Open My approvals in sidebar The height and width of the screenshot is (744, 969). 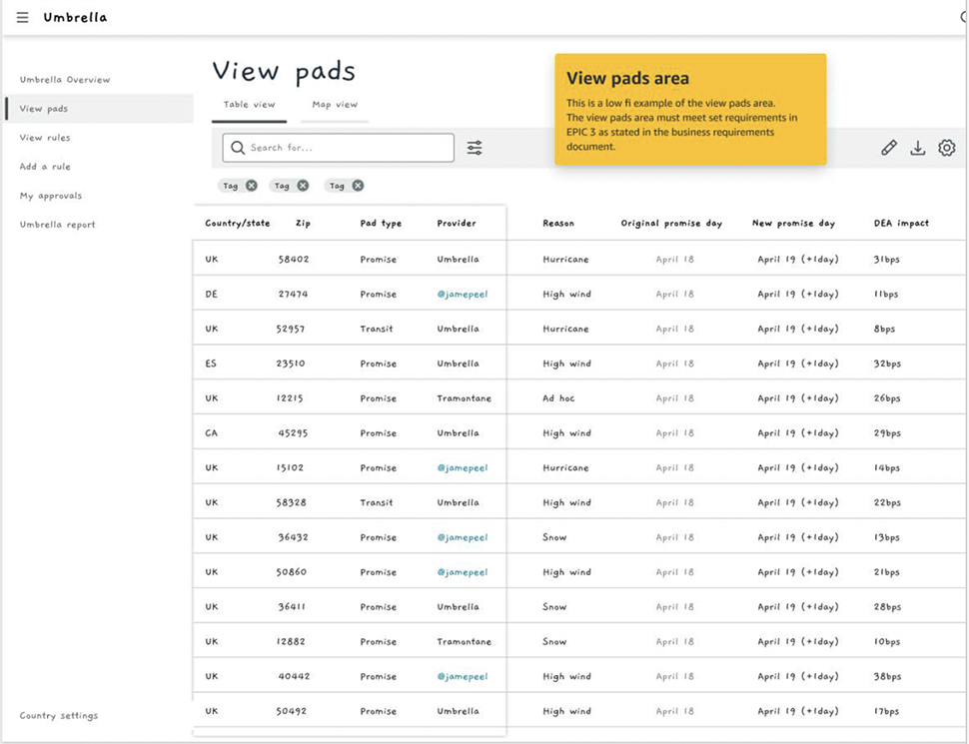51,196
